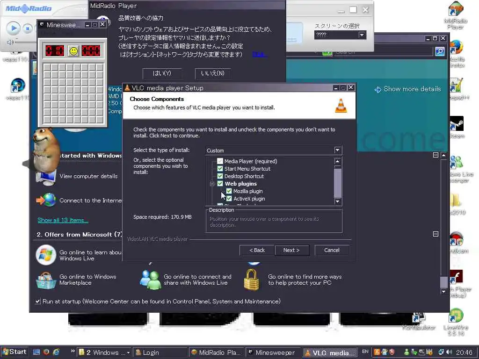Uncheck ActiveX plugin component
479x359 pixels.
click(229, 198)
